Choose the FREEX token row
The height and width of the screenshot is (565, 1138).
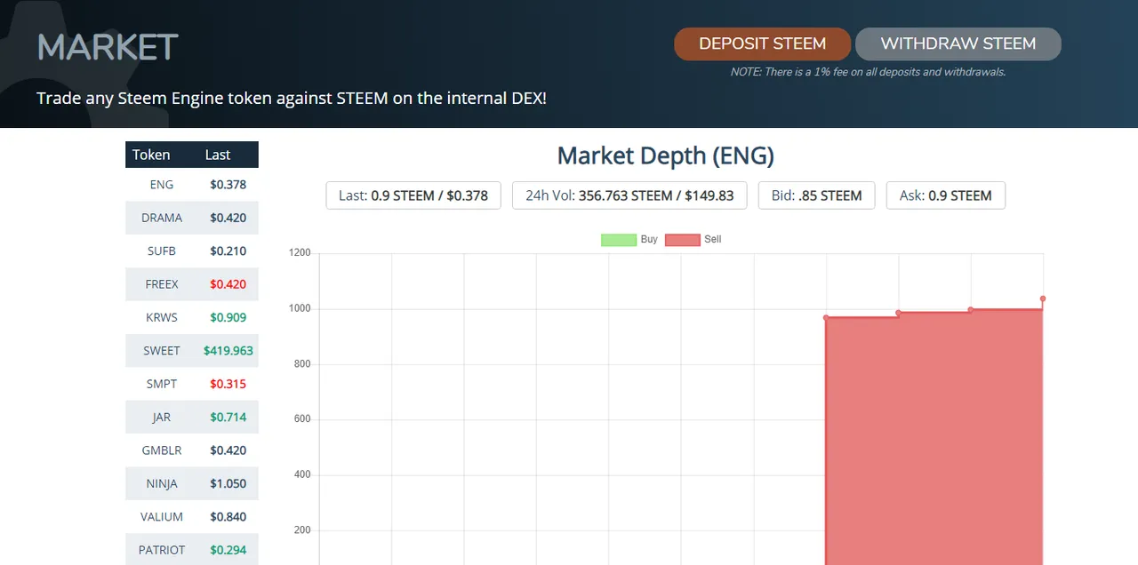tap(192, 284)
